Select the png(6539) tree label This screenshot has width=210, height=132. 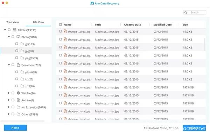(31, 58)
